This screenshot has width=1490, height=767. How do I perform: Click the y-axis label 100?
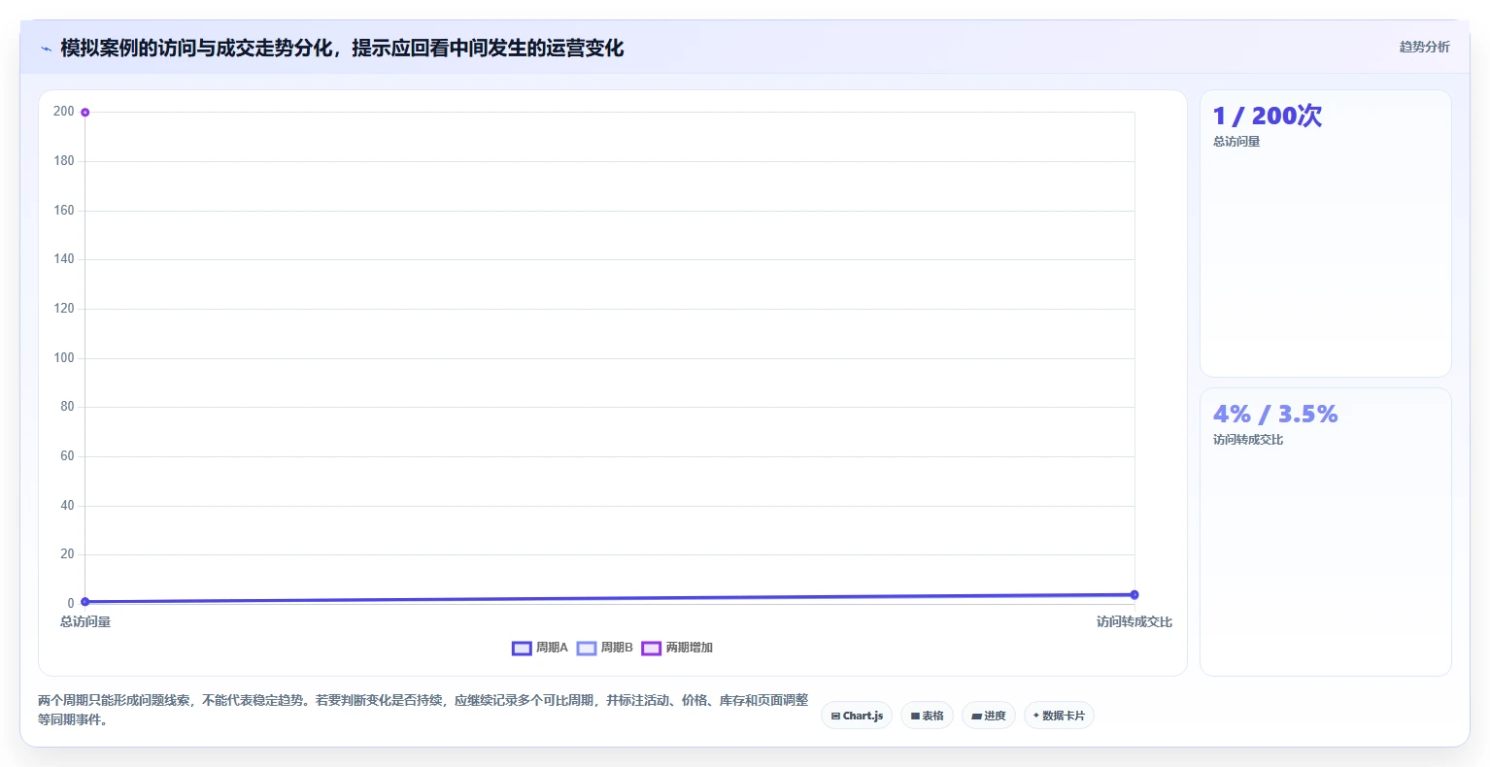coord(64,358)
